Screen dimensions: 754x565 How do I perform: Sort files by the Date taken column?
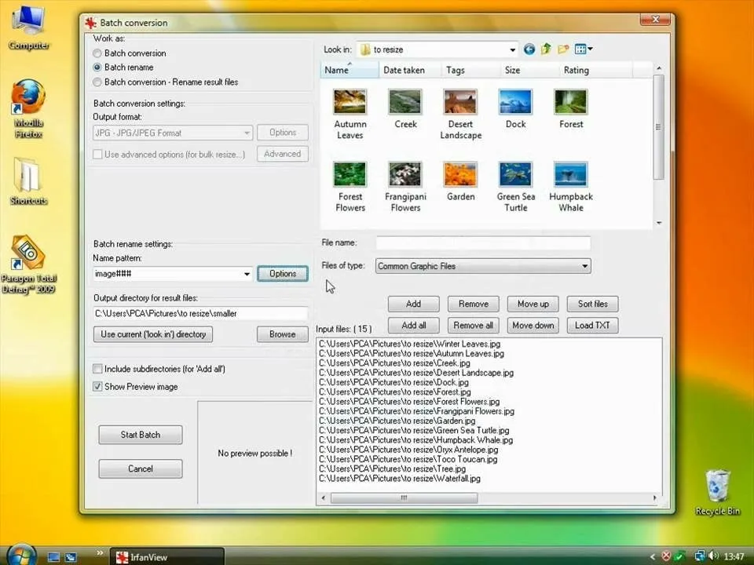(x=404, y=70)
